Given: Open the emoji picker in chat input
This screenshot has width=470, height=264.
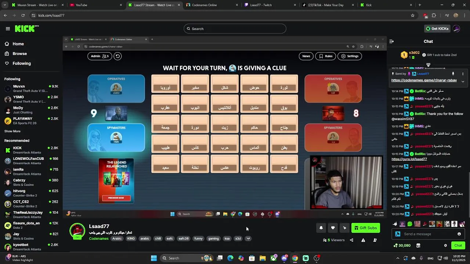Looking at the screenshot, I should tap(459, 234).
